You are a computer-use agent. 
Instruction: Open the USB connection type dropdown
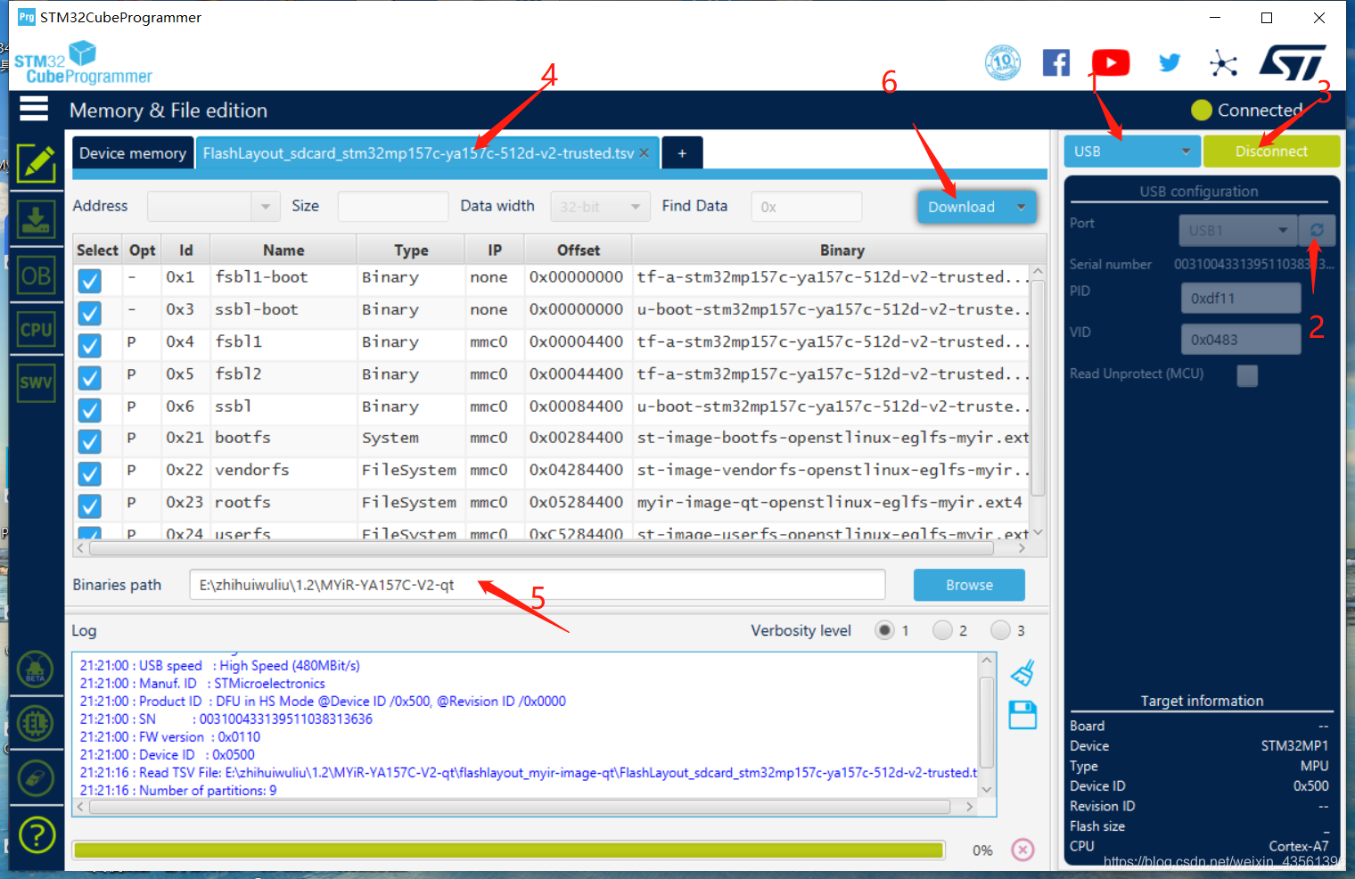1132,152
